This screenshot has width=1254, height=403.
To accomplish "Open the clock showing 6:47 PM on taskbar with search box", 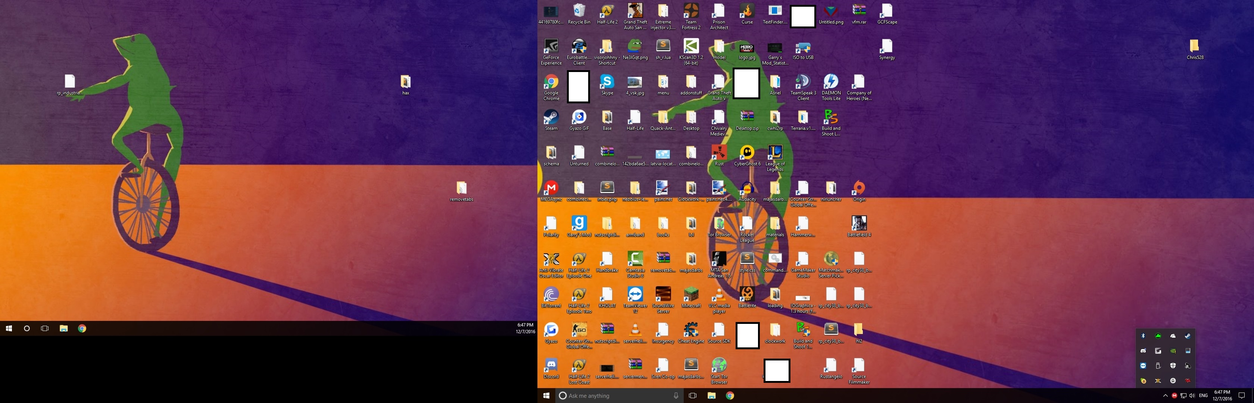I will click(x=1222, y=395).
